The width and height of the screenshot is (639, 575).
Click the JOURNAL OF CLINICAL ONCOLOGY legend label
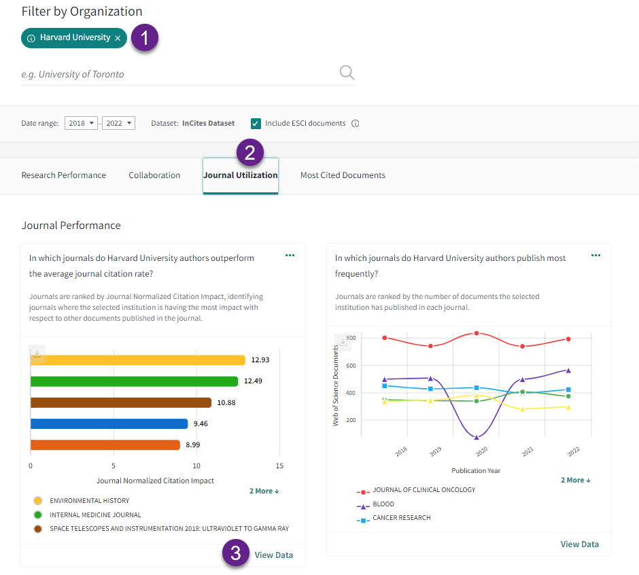424,490
